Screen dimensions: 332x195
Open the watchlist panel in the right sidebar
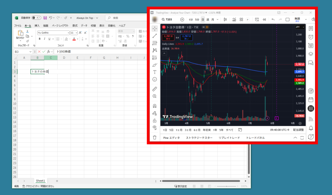click(x=311, y=29)
